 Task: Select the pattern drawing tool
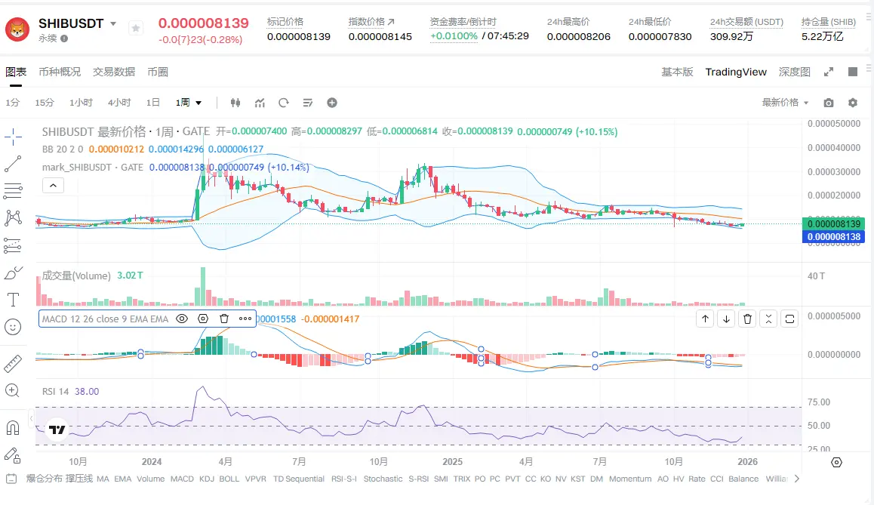(13, 218)
